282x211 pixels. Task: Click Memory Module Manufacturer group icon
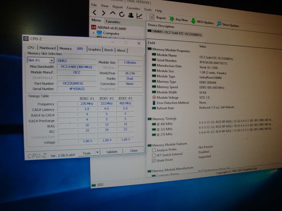(149, 171)
